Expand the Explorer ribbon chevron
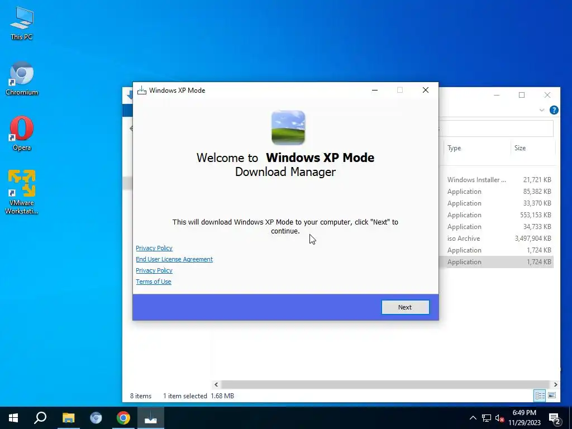 pyautogui.click(x=542, y=110)
